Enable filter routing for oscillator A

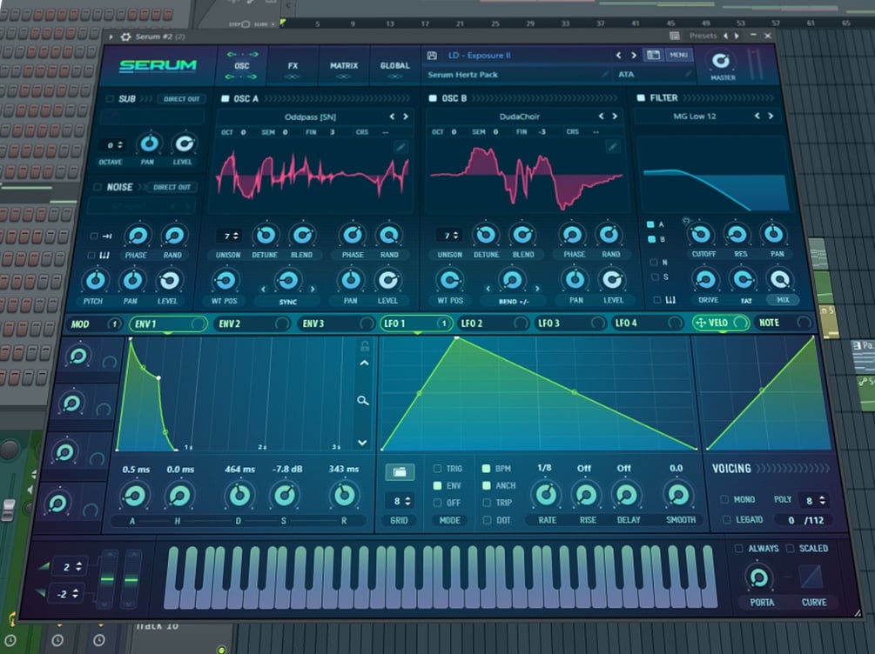coord(650,224)
